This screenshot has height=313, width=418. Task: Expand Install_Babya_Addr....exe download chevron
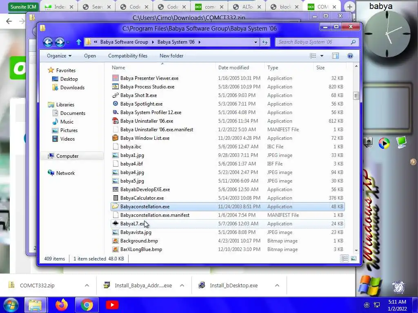[182, 285]
